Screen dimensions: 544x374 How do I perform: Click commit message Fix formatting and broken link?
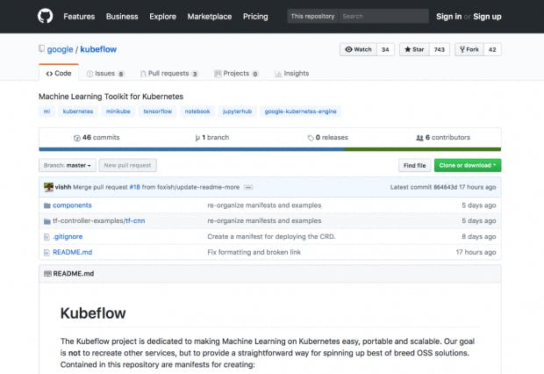[254, 253]
